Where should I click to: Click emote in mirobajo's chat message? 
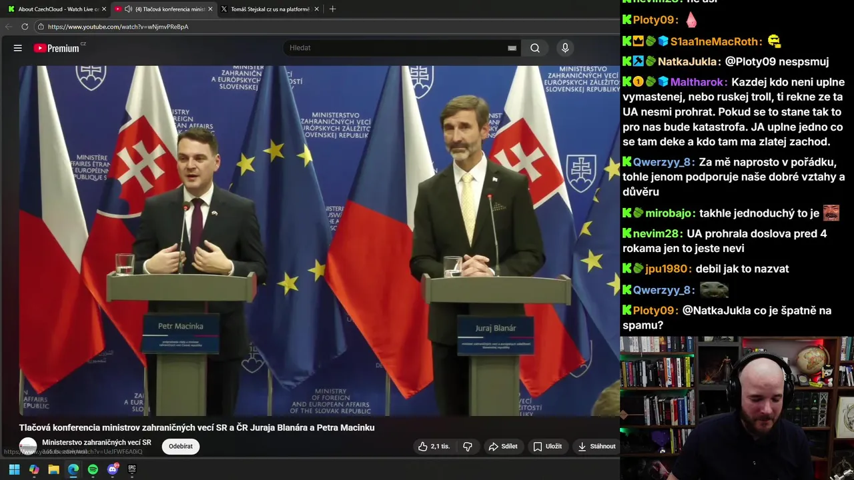pyautogui.click(x=831, y=213)
